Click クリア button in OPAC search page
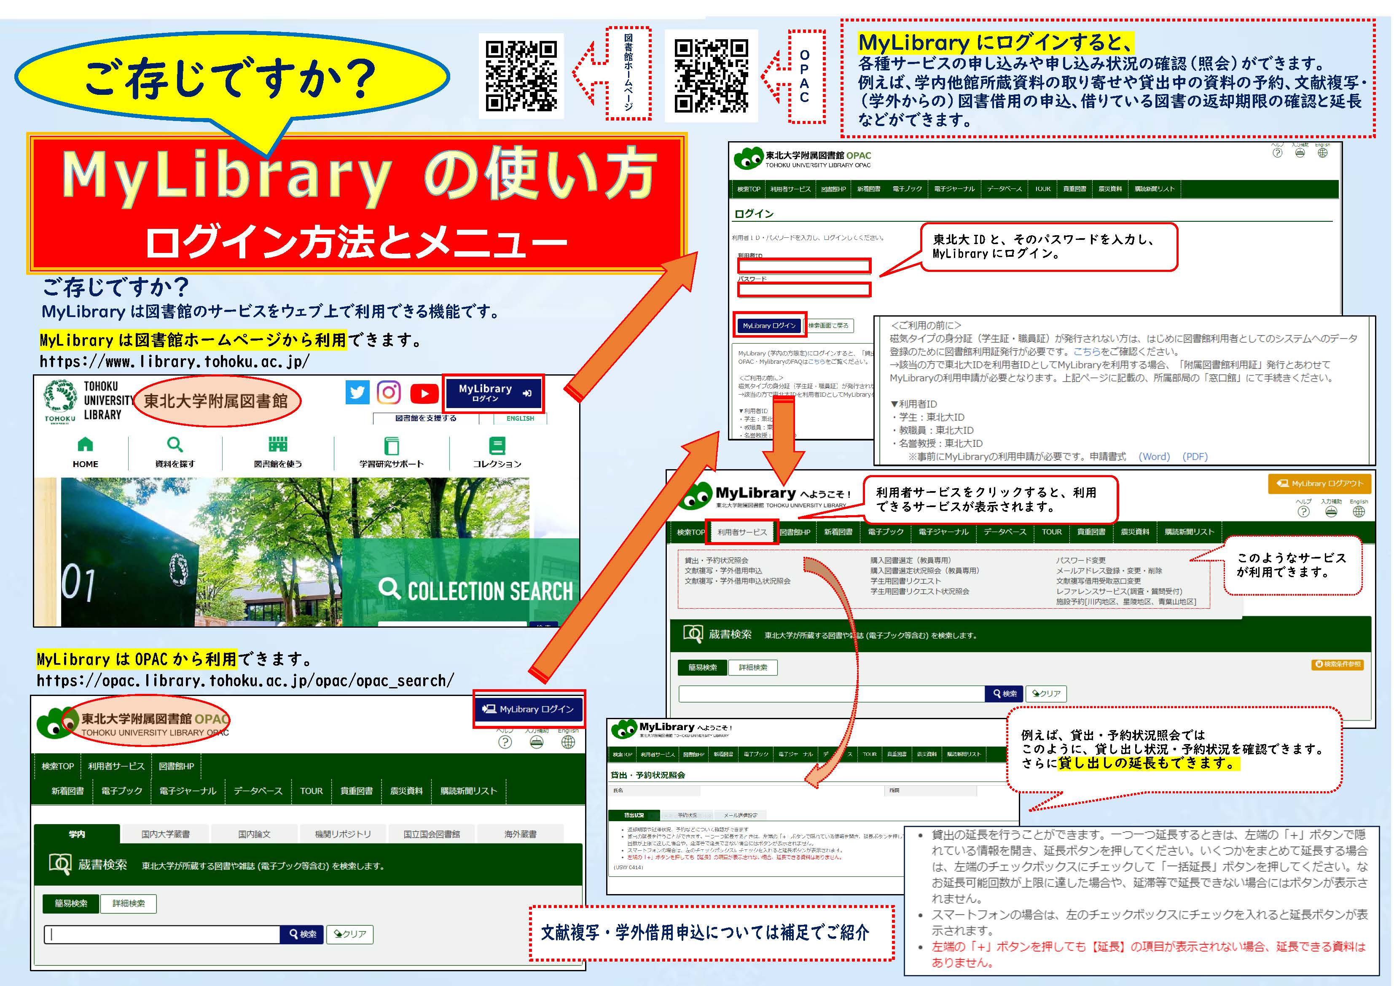 [350, 934]
